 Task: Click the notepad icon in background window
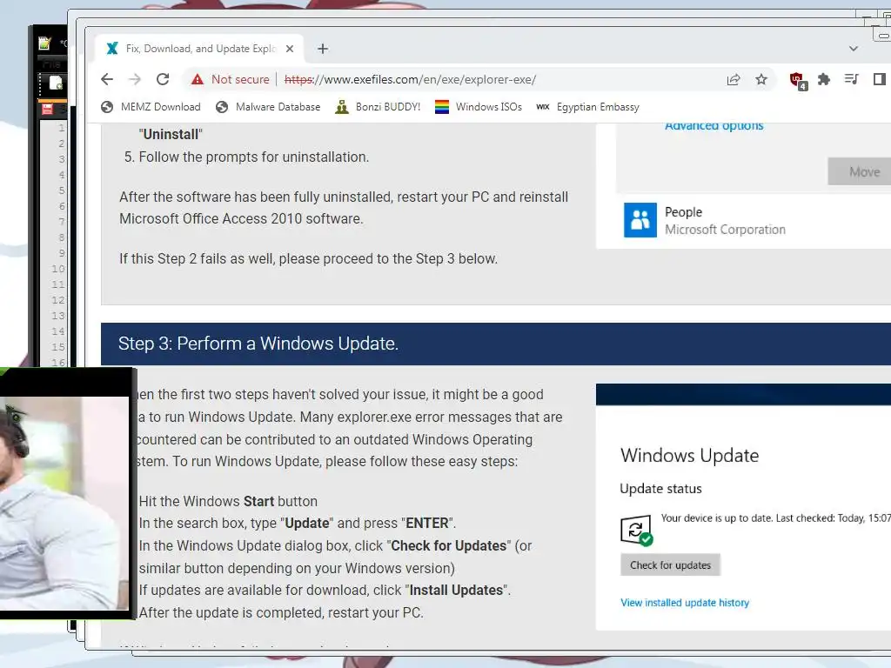pos(45,43)
